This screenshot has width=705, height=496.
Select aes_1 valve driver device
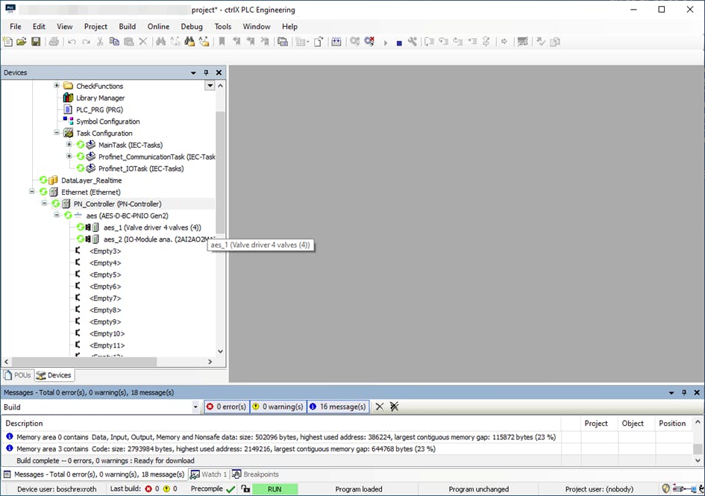(151, 227)
